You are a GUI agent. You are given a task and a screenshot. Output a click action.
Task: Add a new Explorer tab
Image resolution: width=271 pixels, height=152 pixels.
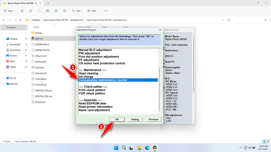coord(48,3)
